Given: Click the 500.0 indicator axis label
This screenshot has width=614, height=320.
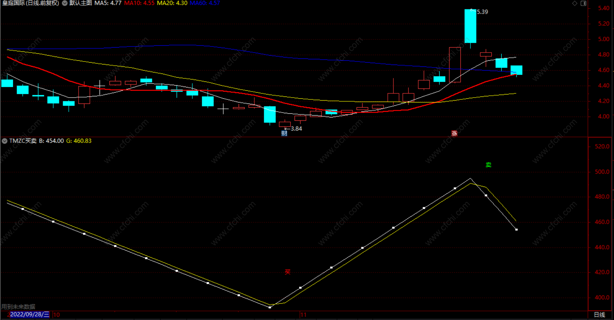Looking at the screenshot, I should click(602, 172).
